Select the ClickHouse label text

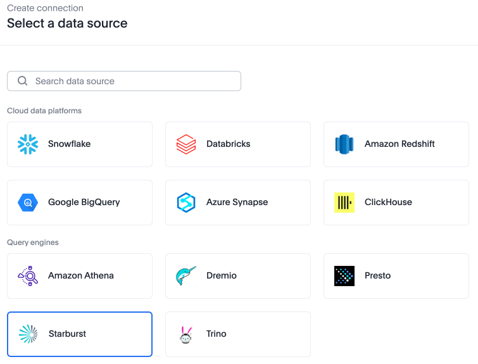coord(388,202)
